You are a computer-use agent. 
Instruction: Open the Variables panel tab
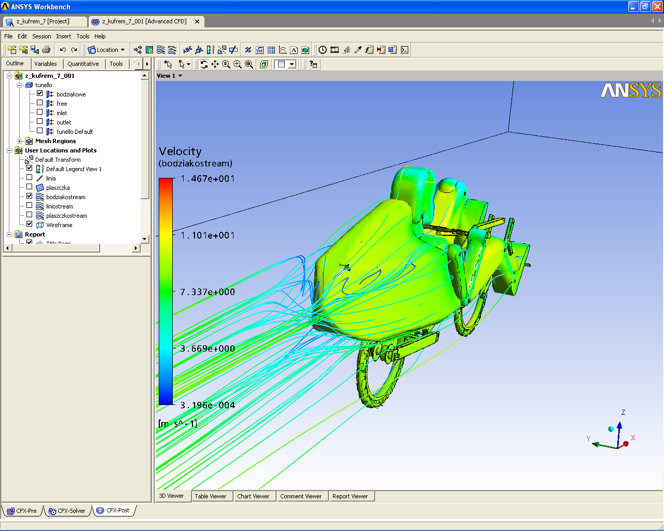click(46, 64)
